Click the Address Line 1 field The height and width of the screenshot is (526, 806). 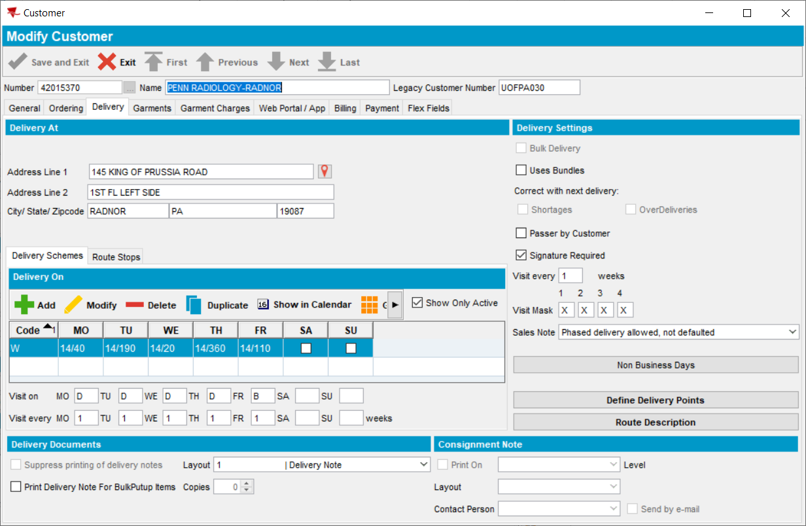click(x=201, y=172)
